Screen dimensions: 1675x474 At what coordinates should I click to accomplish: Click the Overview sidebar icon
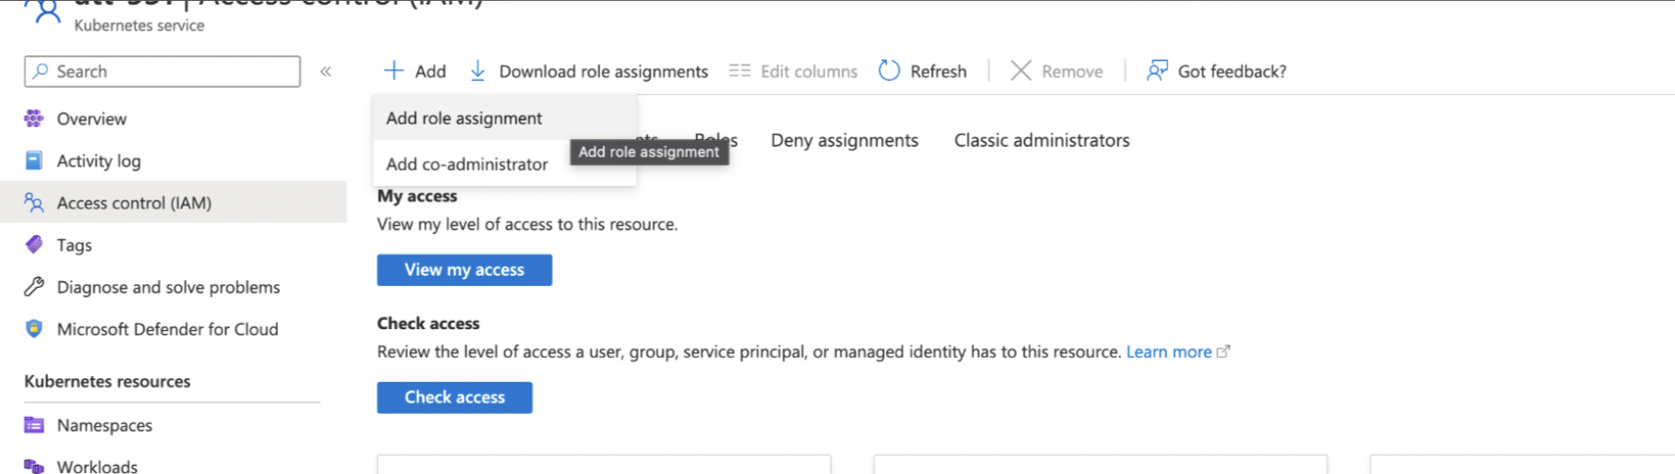click(34, 118)
